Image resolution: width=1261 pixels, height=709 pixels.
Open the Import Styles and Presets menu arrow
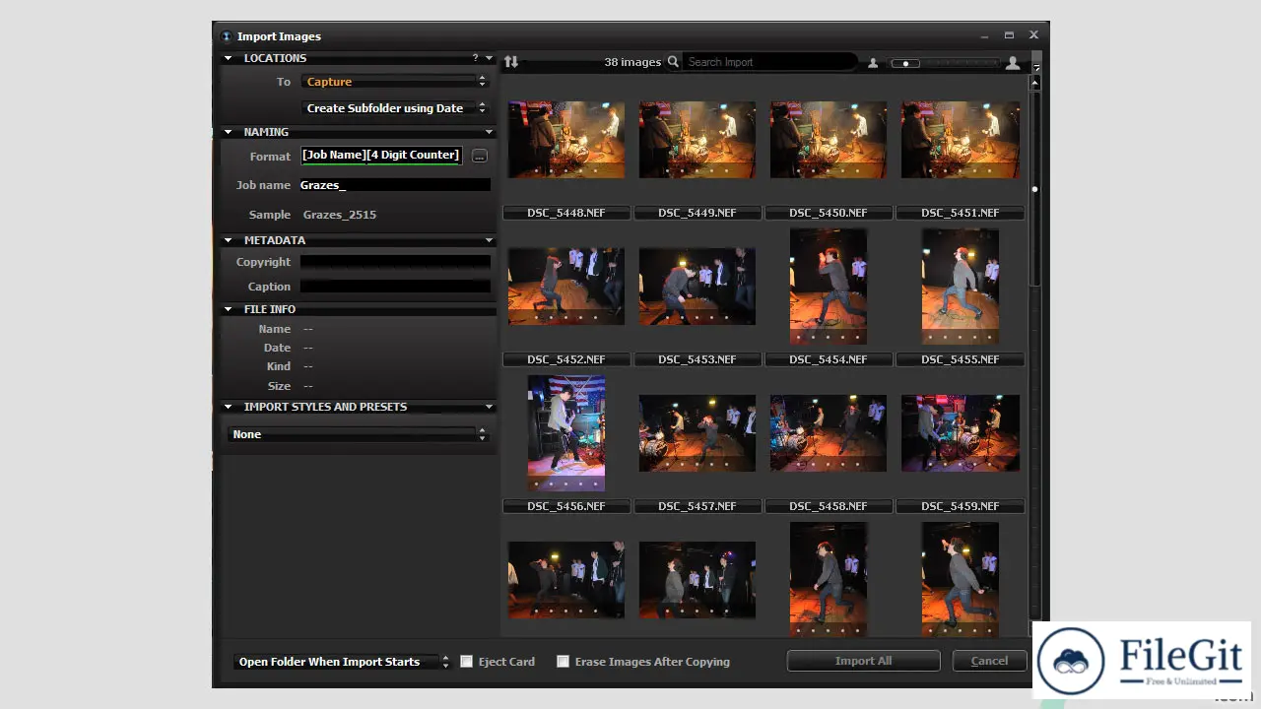(489, 407)
